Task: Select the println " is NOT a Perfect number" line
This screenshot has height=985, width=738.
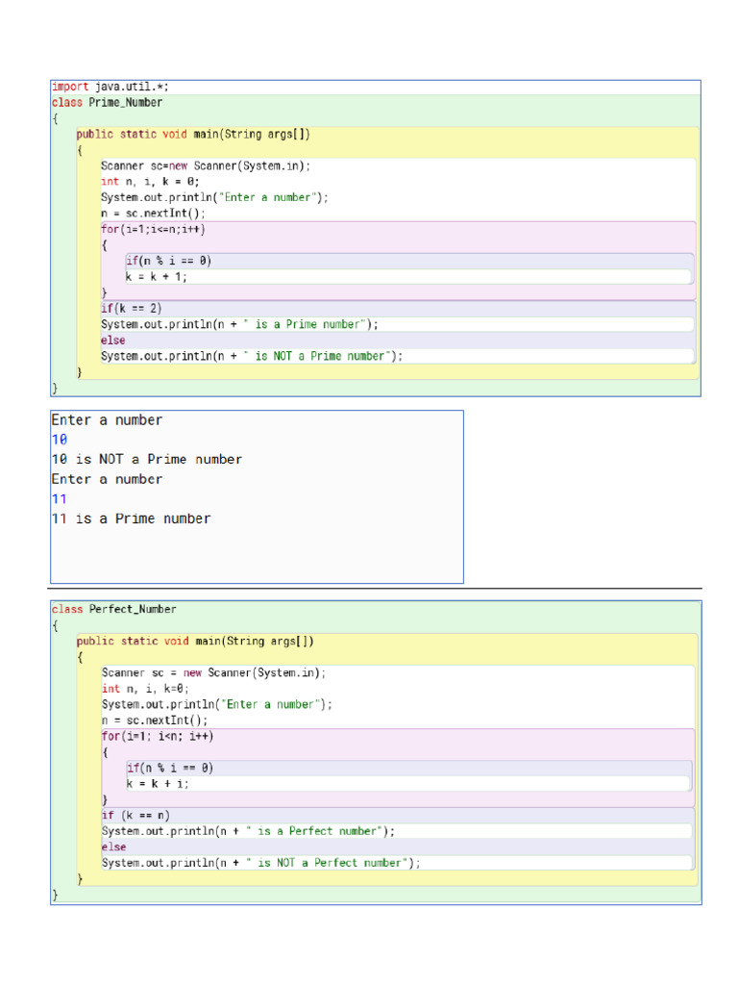Action: click(261, 863)
